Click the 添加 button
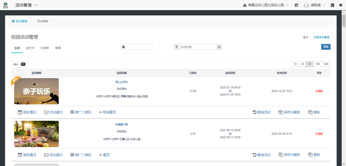This screenshot has width=346, height=166. tap(326, 47)
